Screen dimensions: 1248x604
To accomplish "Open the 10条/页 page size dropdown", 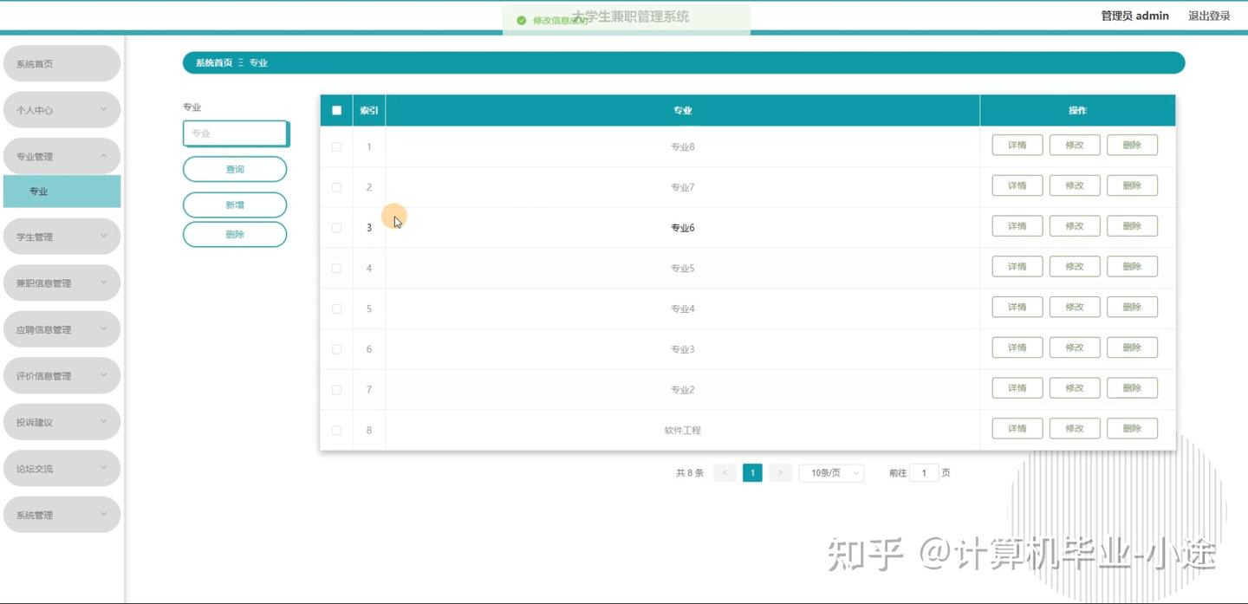I will [831, 473].
